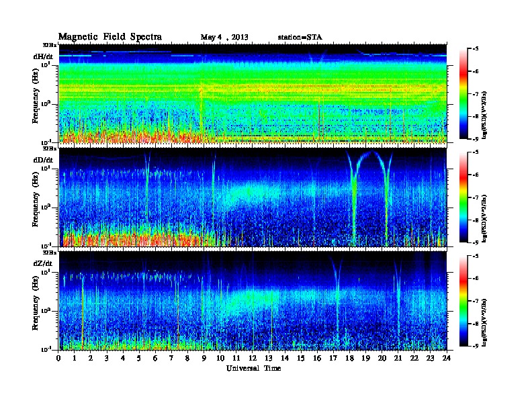Click hour label 3 on the time axis
532x411 pixels.
coord(107,358)
